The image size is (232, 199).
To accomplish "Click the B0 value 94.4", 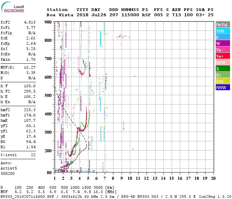I will (x=31, y=142).
